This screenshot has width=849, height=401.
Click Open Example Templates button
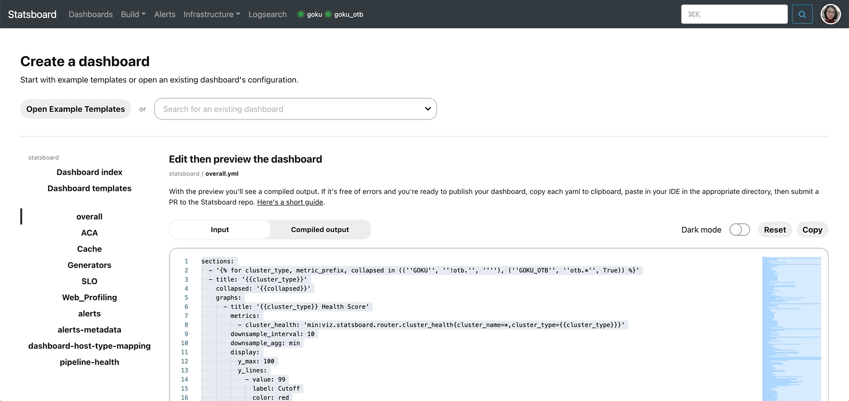[x=75, y=109]
